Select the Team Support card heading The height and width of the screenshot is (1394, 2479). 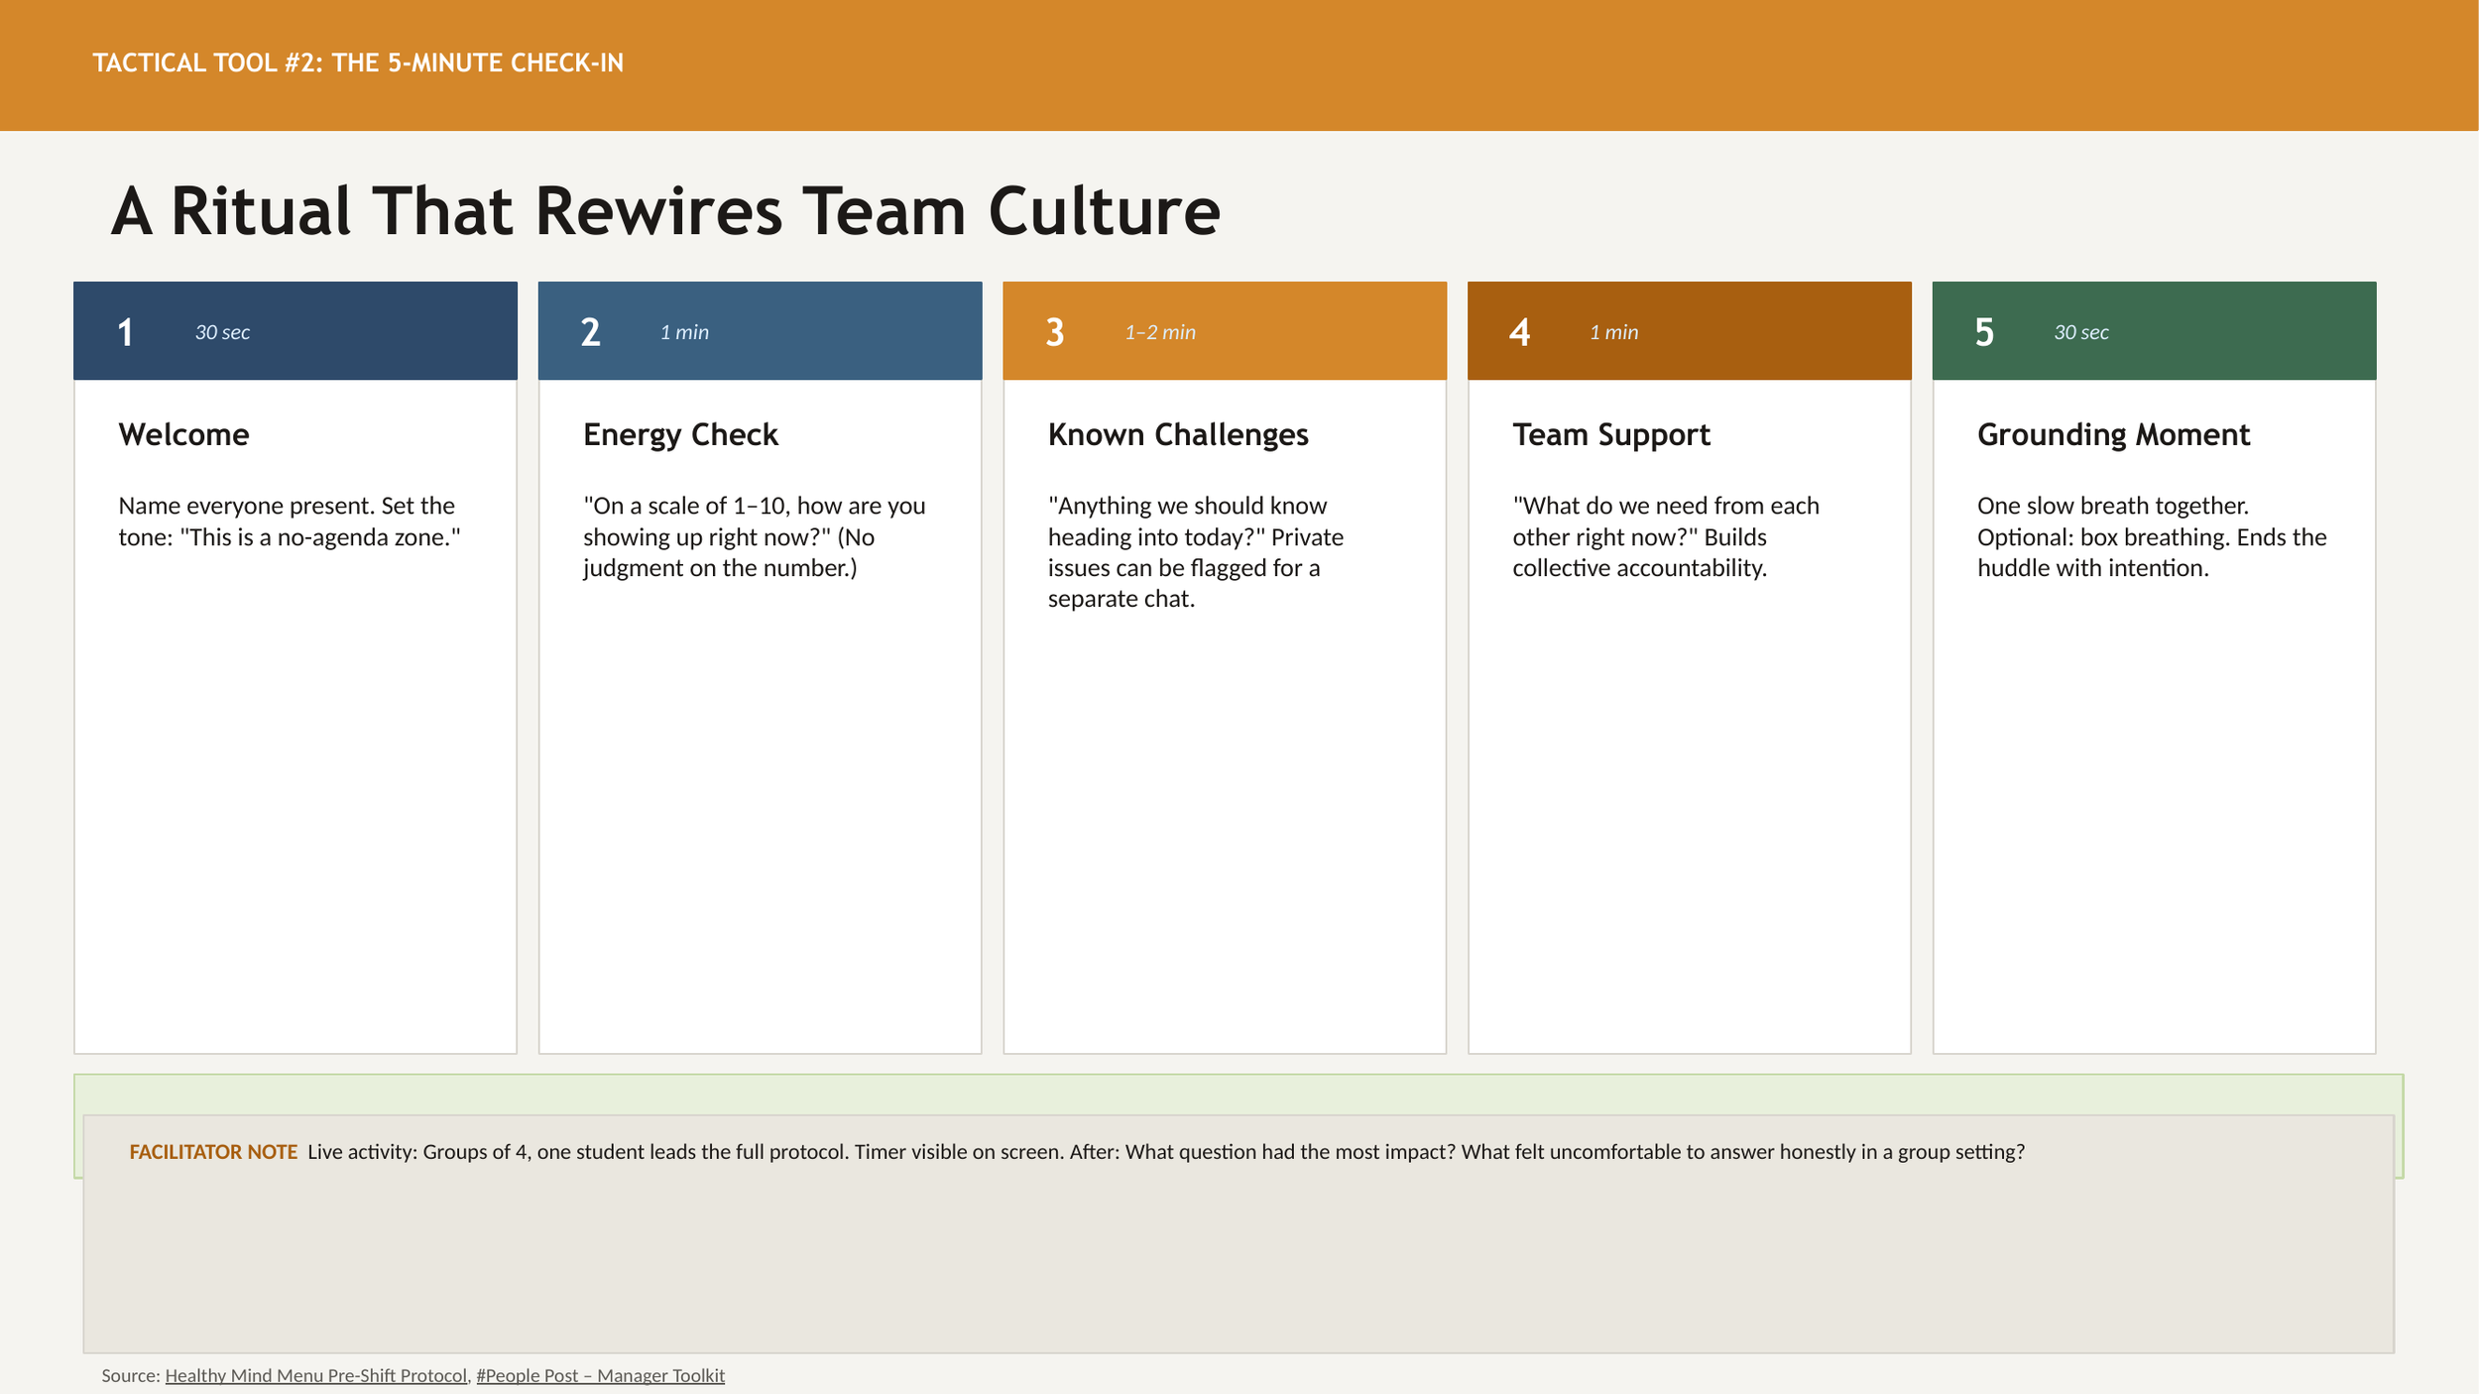click(x=1610, y=434)
